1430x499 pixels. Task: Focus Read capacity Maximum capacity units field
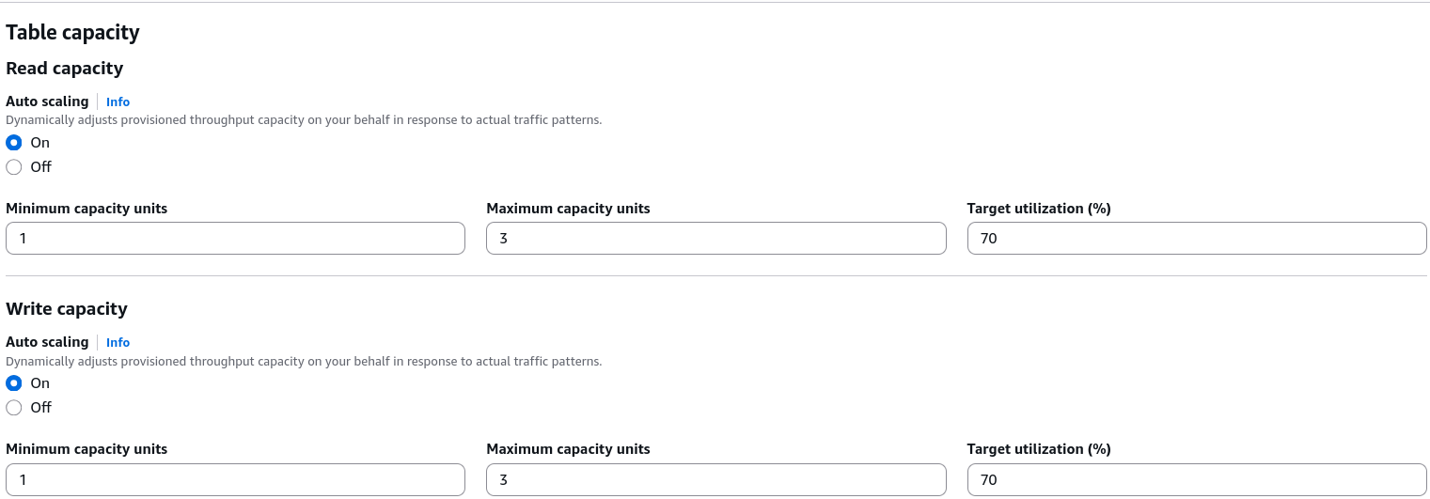pyautogui.click(x=716, y=239)
